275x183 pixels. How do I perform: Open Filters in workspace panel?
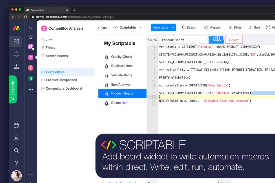48,48
